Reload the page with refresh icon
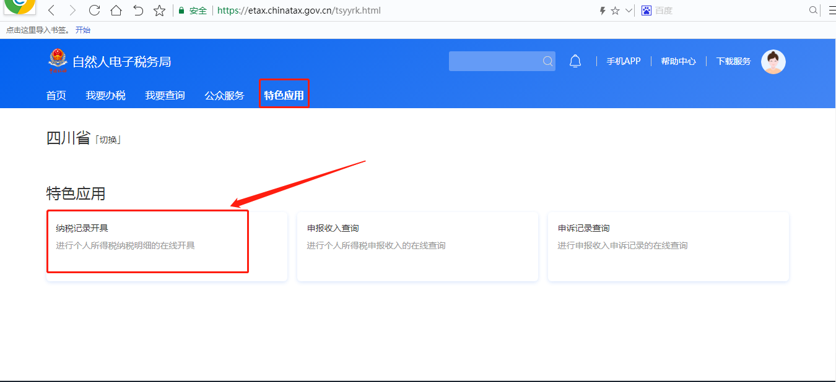The width and height of the screenshot is (836, 382). pyautogui.click(x=94, y=11)
